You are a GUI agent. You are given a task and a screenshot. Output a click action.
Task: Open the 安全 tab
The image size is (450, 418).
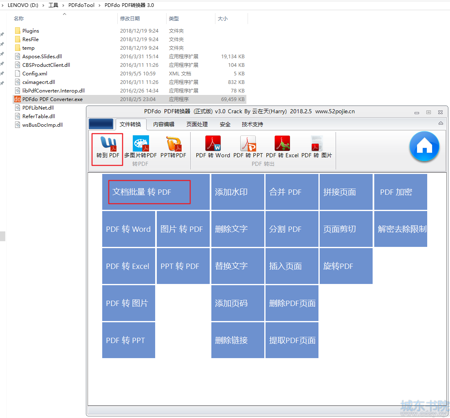[x=225, y=124]
